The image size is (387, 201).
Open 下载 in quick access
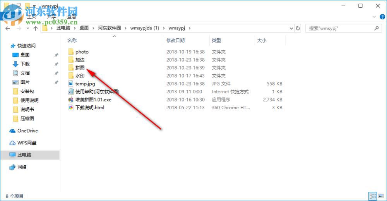(x=25, y=64)
